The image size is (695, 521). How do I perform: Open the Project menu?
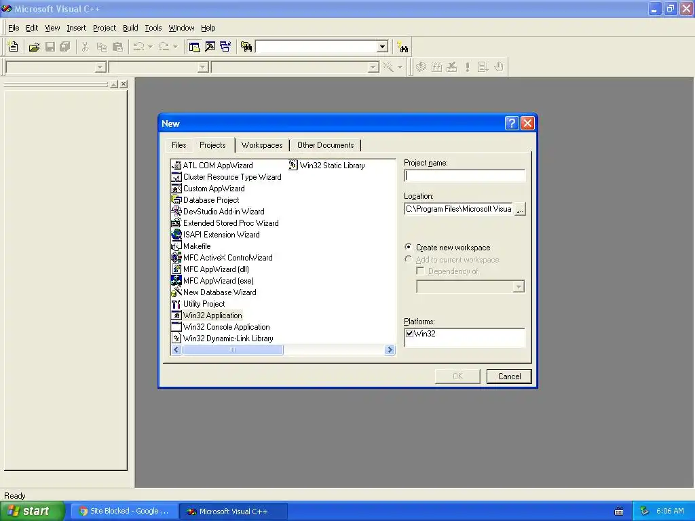[105, 27]
